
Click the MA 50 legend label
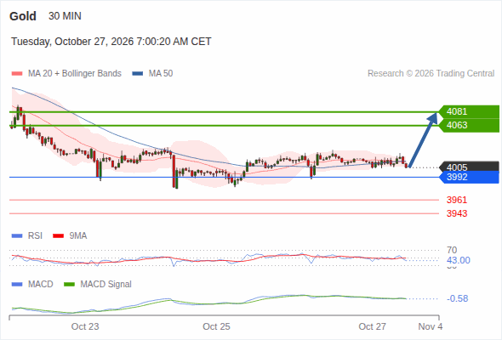click(161, 74)
